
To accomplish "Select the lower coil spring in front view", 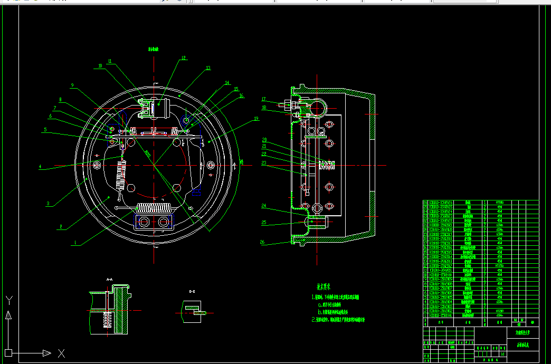I will (x=154, y=208).
